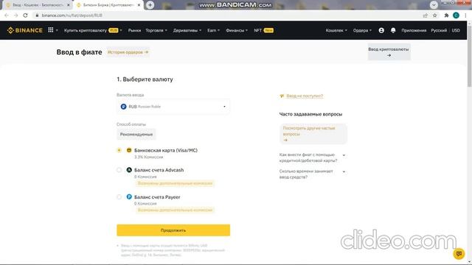Expand the Orders menu
472x265 pixels.
(x=362, y=30)
